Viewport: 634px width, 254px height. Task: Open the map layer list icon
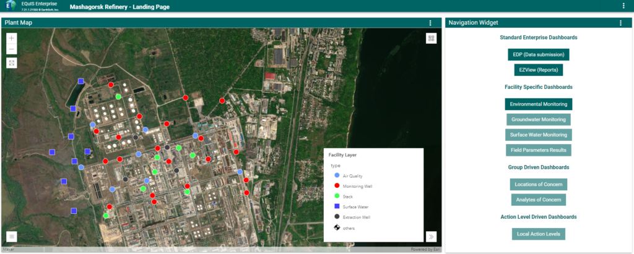pos(12,236)
